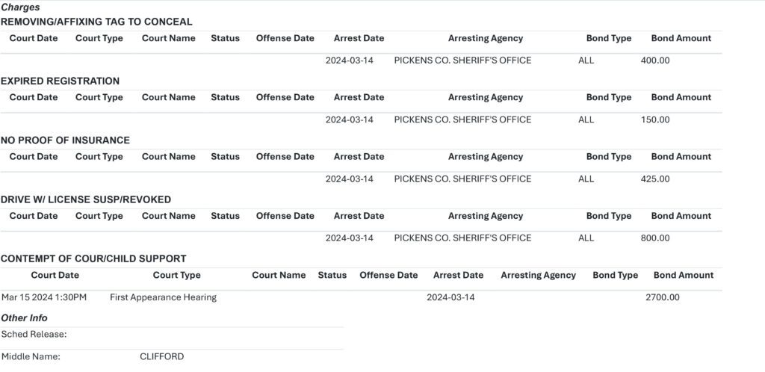Select the 800.00 bond amount value
The width and height of the screenshot is (765, 372).
click(655, 238)
